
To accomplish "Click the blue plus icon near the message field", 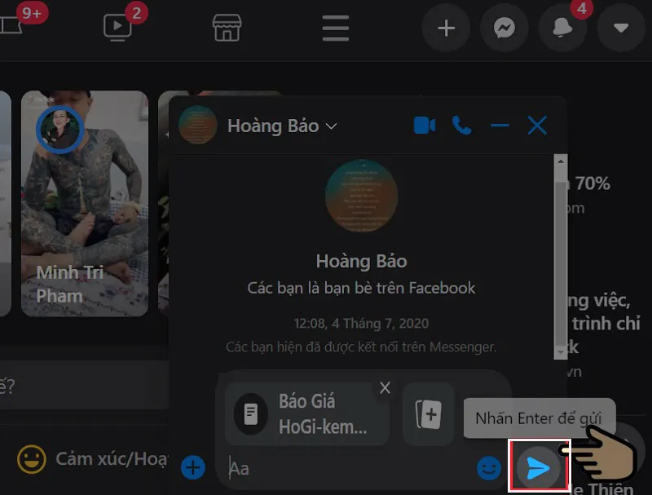I will point(192,467).
